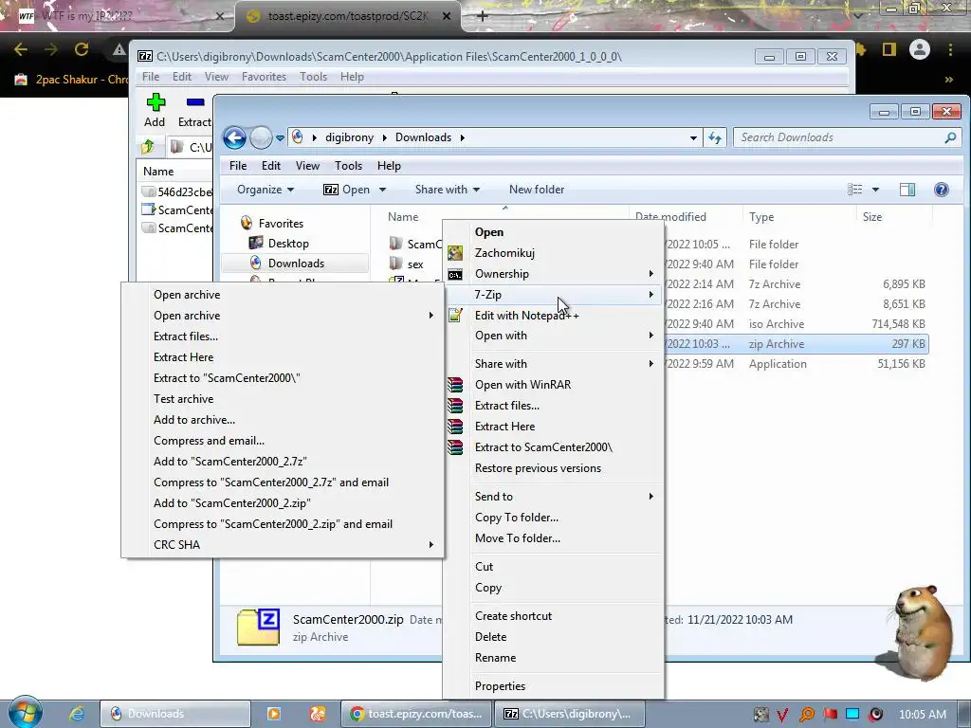The width and height of the screenshot is (971, 728).
Task: Choose Properties in context menu
Action: [500, 686]
